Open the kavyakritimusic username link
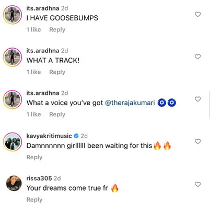The width and height of the screenshot is (210, 210). point(49,136)
